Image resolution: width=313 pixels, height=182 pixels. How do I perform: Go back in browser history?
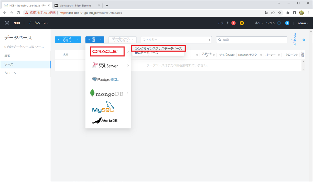[x=5, y=13]
